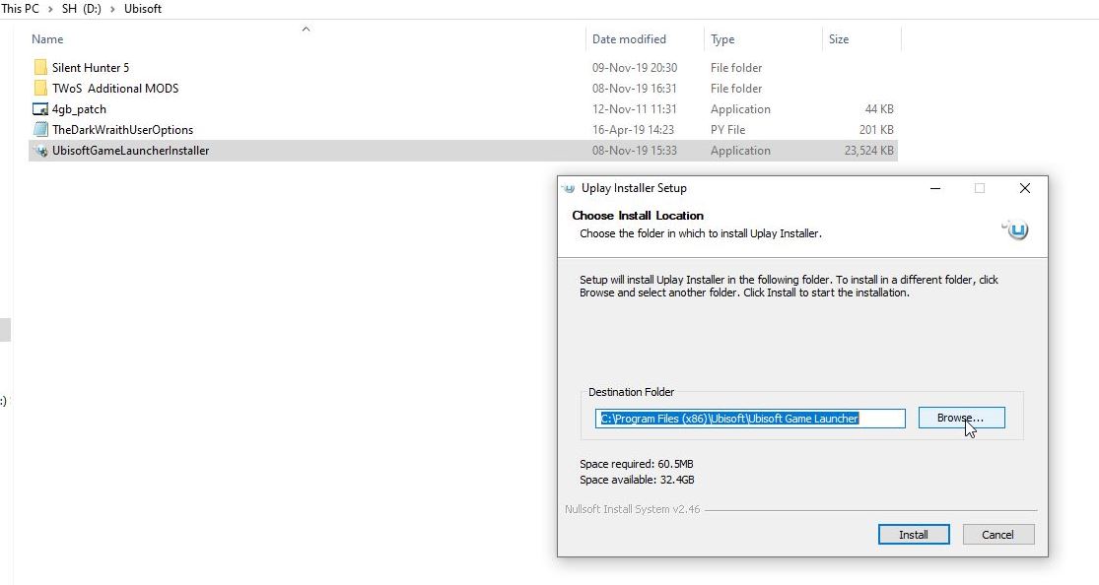Click the TWoS Additional MODS folder icon
The height and width of the screenshot is (585, 1099).
(x=40, y=89)
